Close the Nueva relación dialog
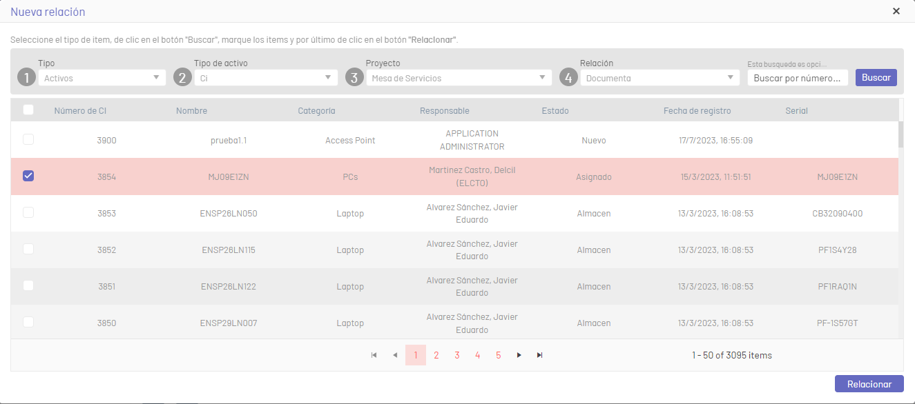This screenshot has height=404, width=915. (x=896, y=11)
